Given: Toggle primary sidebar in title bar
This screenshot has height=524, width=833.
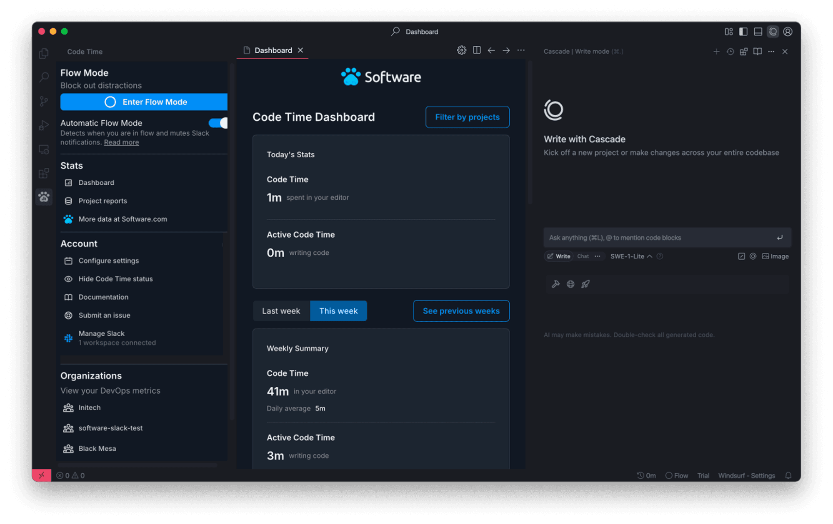Looking at the screenshot, I should [743, 32].
